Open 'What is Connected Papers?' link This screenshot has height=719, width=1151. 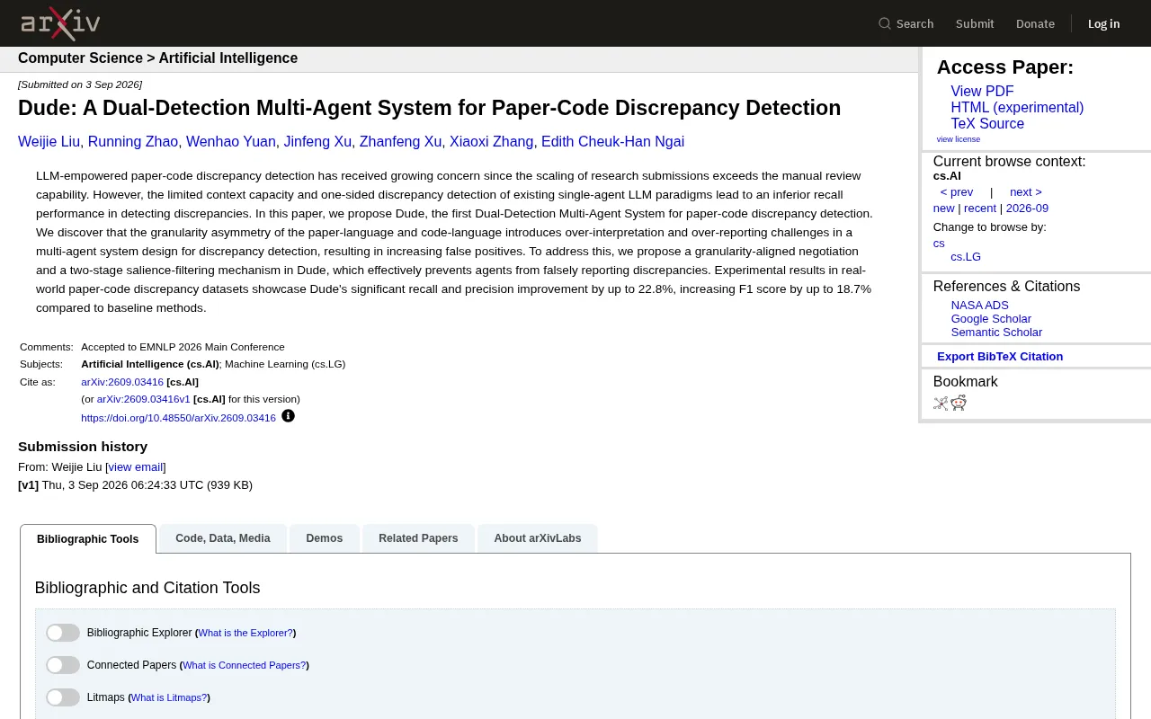click(244, 666)
